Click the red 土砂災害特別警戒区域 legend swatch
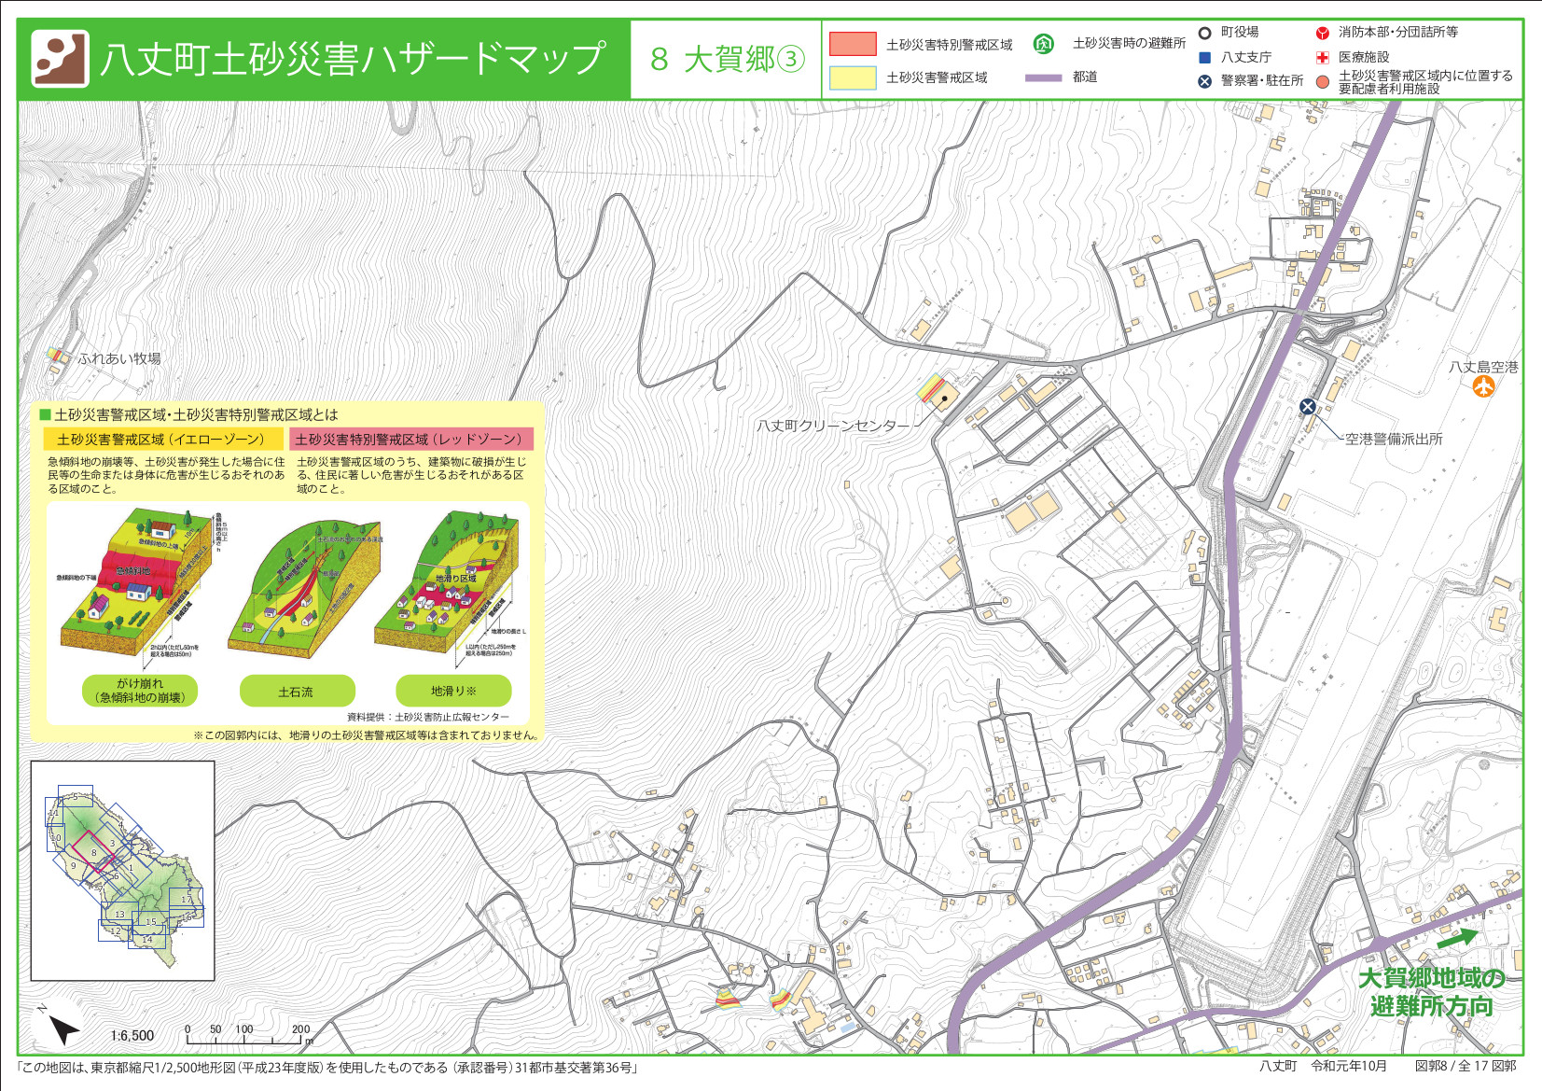This screenshot has height=1091, width=1542. tap(853, 44)
